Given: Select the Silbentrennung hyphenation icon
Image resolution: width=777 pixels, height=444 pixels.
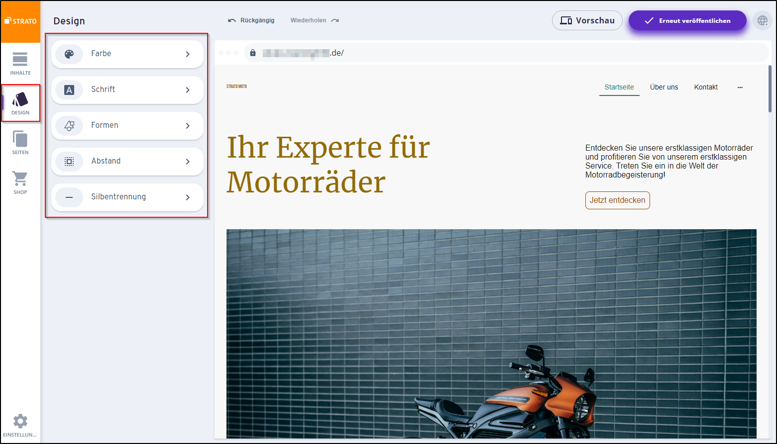Looking at the screenshot, I should [69, 197].
